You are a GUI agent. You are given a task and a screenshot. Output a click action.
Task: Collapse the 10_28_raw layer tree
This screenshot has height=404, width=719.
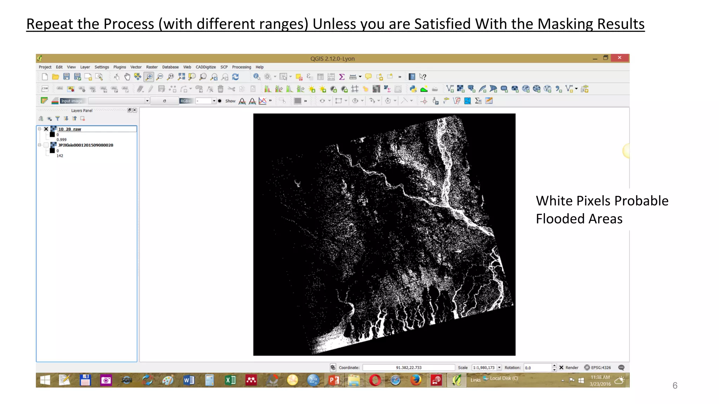[40, 129]
